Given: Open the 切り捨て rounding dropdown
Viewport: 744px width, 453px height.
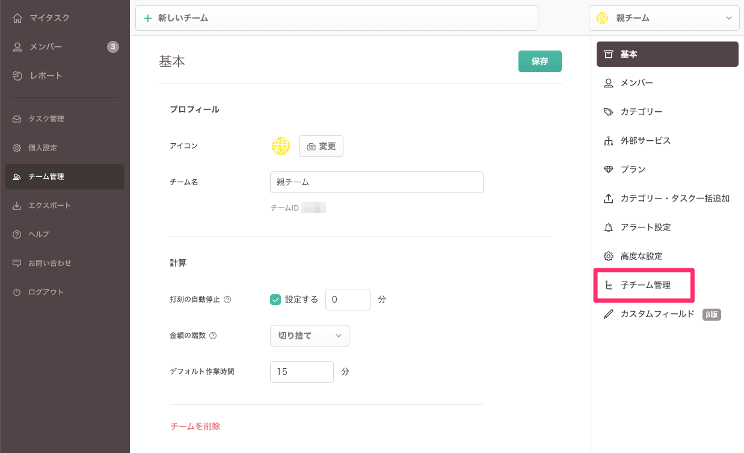Looking at the screenshot, I should pyautogui.click(x=309, y=336).
